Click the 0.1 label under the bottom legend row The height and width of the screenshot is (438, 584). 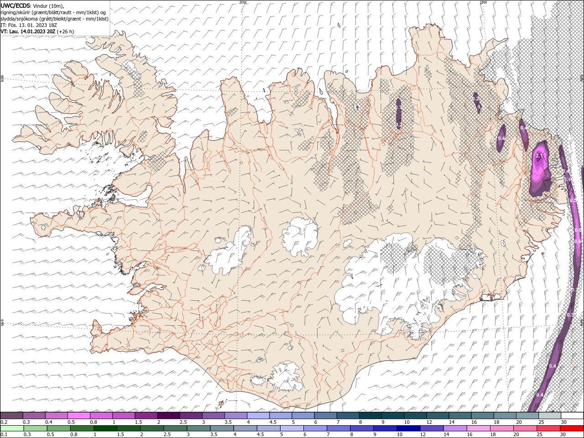[x=4, y=435]
